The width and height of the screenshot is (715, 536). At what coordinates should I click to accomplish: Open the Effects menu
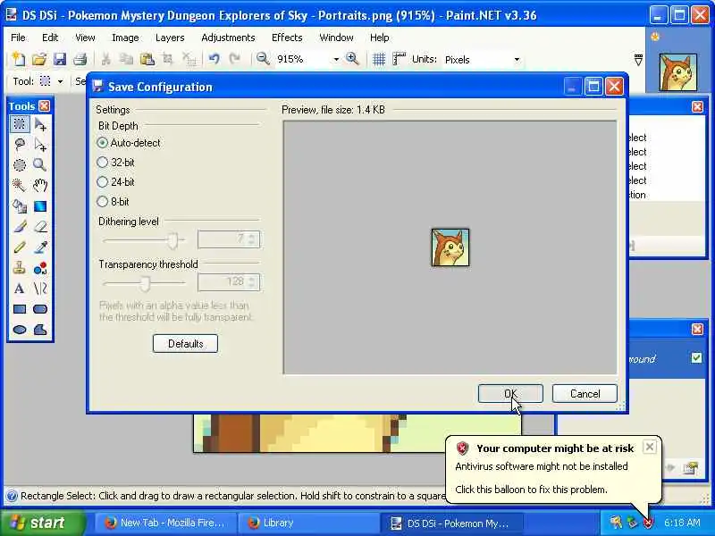click(287, 38)
